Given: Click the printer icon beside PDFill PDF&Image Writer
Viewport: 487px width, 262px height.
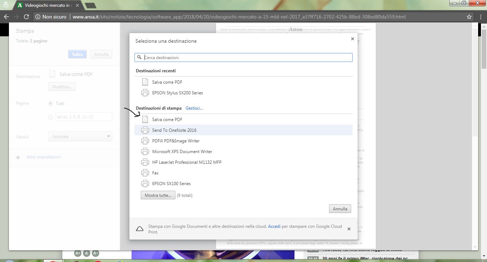Looking at the screenshot, I should click(145, 141).
